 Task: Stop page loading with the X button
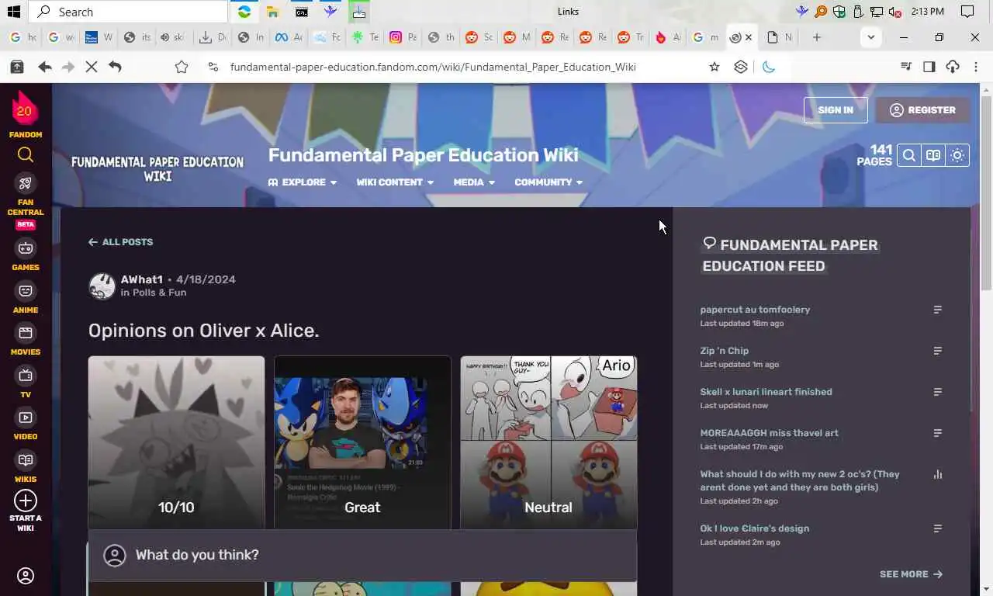tap(92, 67)
